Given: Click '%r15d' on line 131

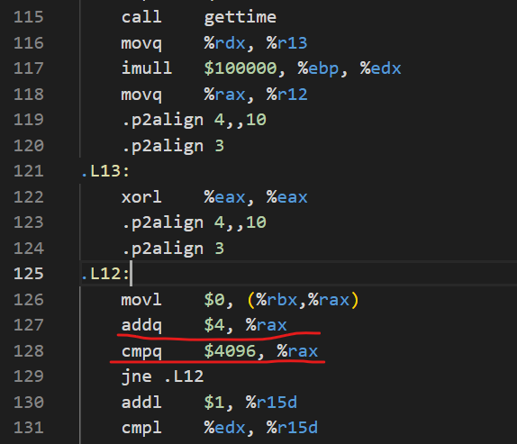Looking at the screenshot, I should (292, 428).
